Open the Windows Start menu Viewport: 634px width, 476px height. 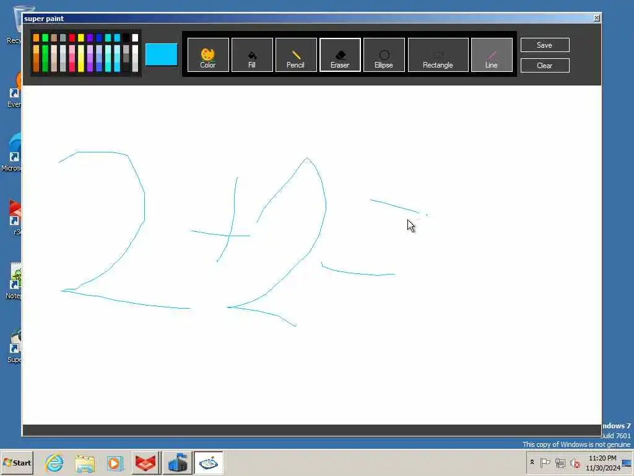pyautogui.click(x=17, y=462)
